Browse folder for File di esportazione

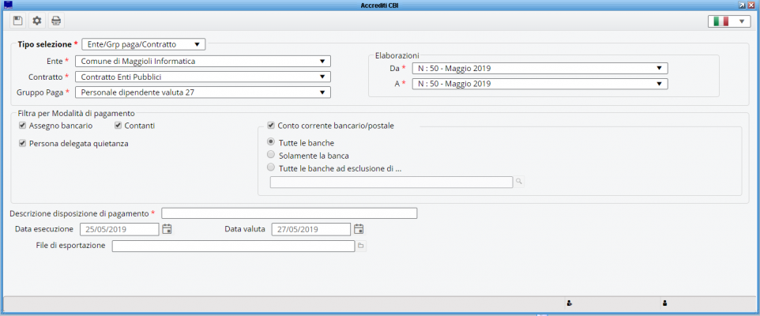pyautogui.click(x=360, y=246)
